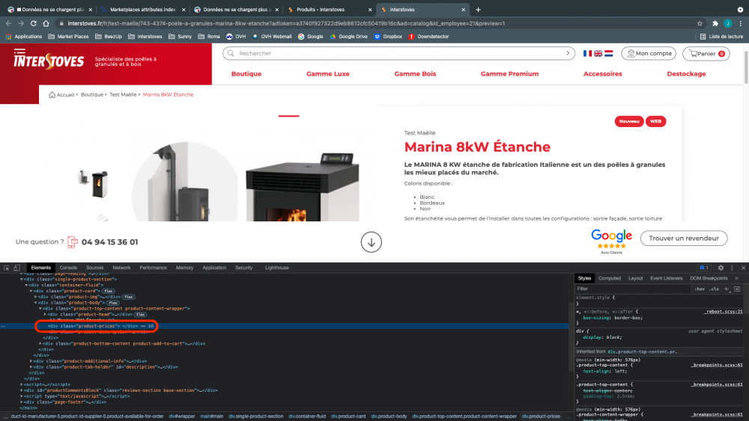The image size is (749, 421).
Task: Open the Chrome profile avatar
Action: 727,23
